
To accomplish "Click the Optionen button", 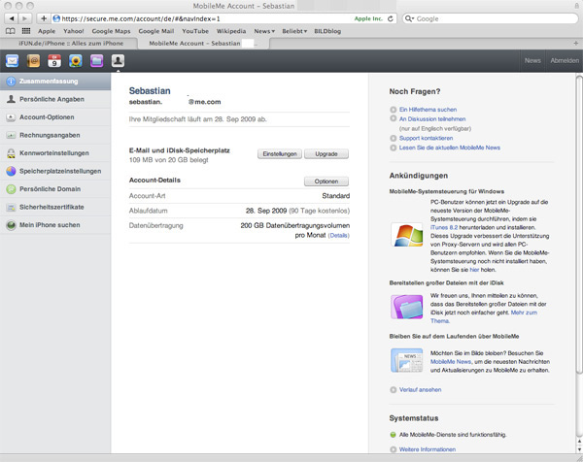I will 326,181.
